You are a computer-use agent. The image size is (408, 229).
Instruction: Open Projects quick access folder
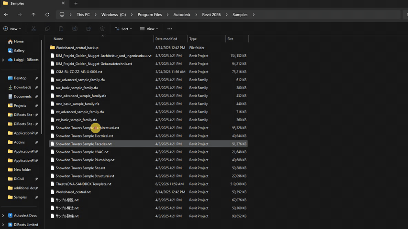pos(17,105)
